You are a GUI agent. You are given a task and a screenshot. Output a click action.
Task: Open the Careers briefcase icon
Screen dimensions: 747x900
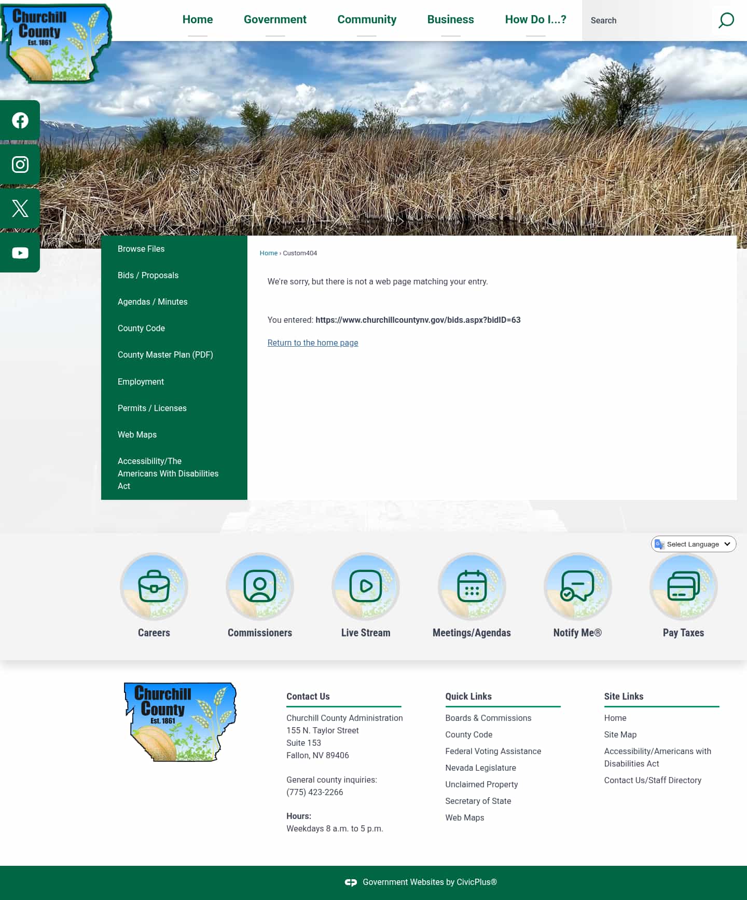pos(154,587)
